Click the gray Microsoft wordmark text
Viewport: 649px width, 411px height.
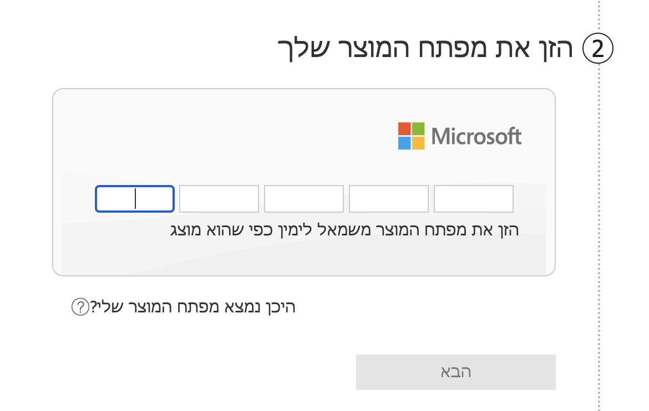pyautogui.click(x=476, y=136)
